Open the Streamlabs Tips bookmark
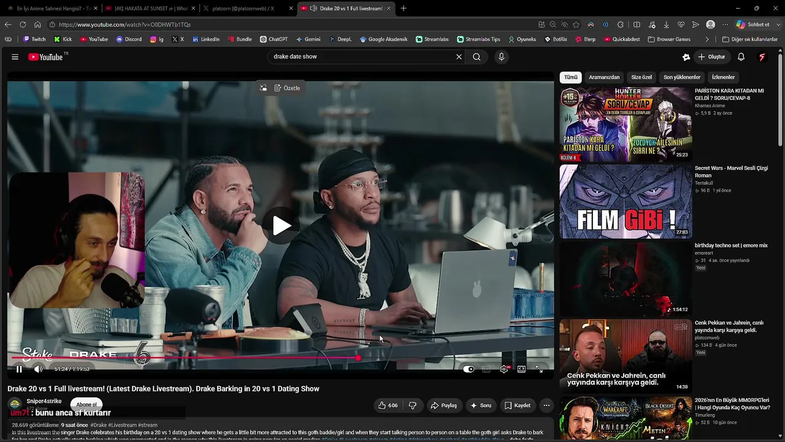Screen dimensions: 785x442 click(478, 39)
